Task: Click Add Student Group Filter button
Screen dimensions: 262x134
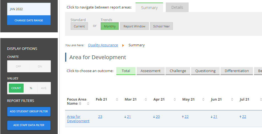Action: click(29, 112)
